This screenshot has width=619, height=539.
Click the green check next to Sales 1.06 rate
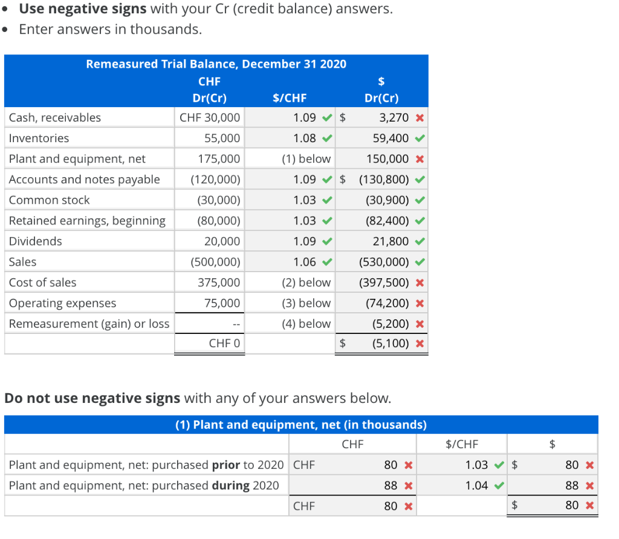click(326, 261)
